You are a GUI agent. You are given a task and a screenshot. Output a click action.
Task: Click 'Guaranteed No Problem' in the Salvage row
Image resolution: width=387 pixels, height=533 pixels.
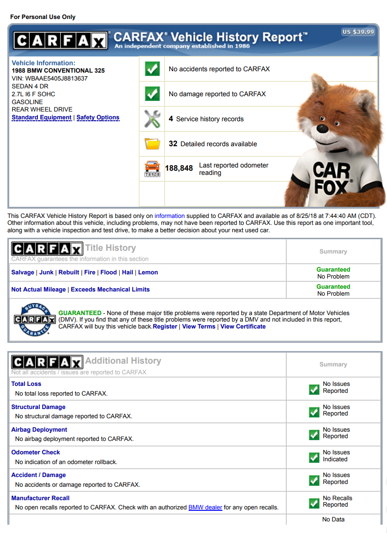[x=333, y=273]
